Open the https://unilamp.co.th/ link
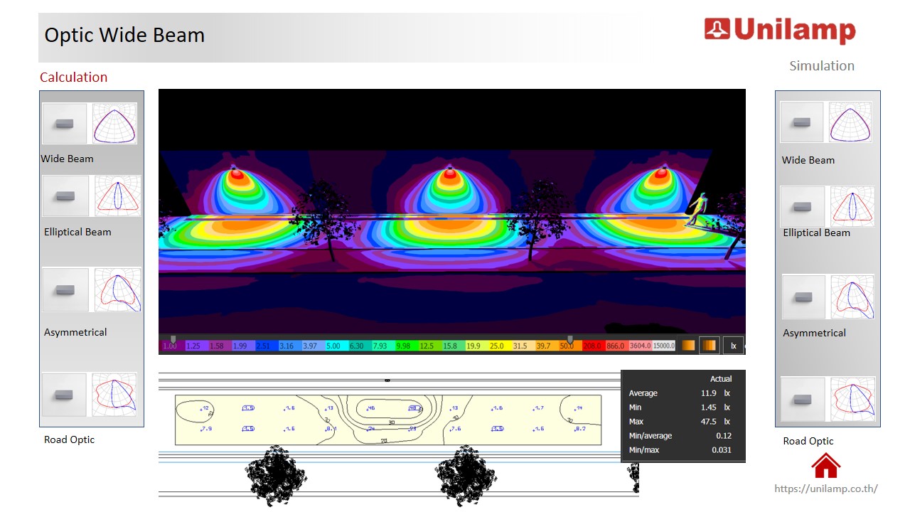This screenshot has height=512, width=910. pos(825,489)
